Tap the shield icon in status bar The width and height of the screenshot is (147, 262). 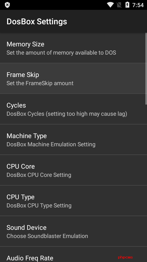pos(7,5)
